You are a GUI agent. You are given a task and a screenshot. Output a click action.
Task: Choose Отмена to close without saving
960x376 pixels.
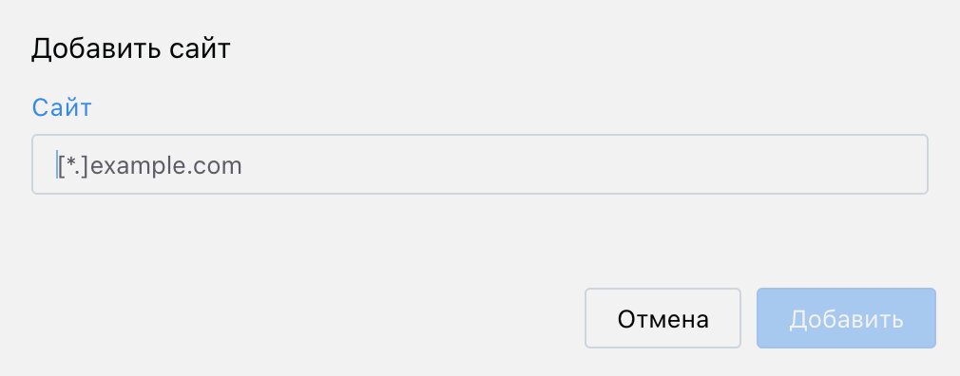pos(662,318)
